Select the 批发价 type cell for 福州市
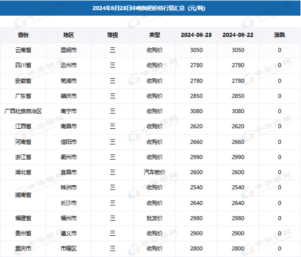The image size is (301, 257). (154, 218)
